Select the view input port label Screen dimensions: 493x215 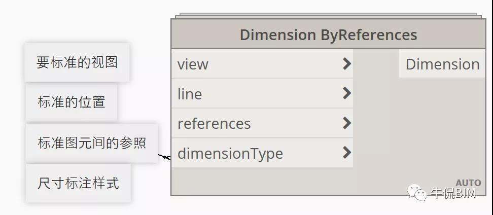pyautogui.click(x=193, y=64)
